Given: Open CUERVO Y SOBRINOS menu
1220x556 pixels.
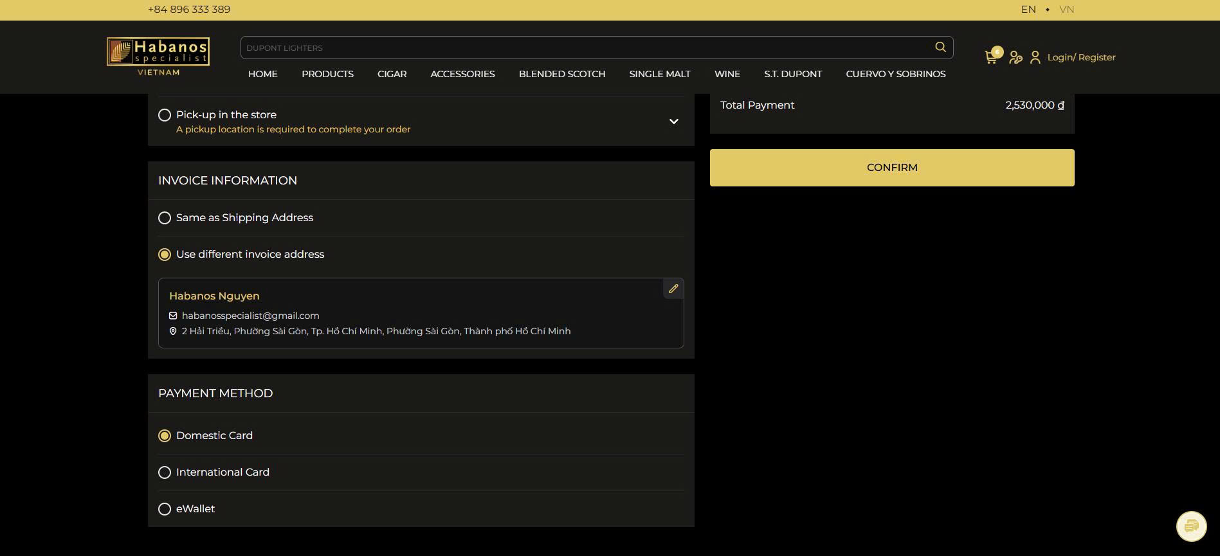Looking at the screenshot, I should [896, 74].
